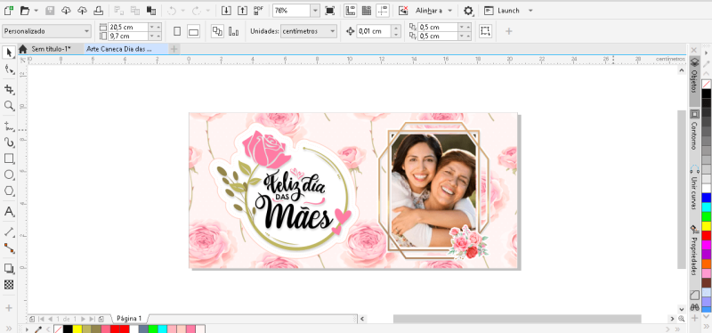
Task: Click the grayed-out Save disk icon
Action: pos(50,11)
